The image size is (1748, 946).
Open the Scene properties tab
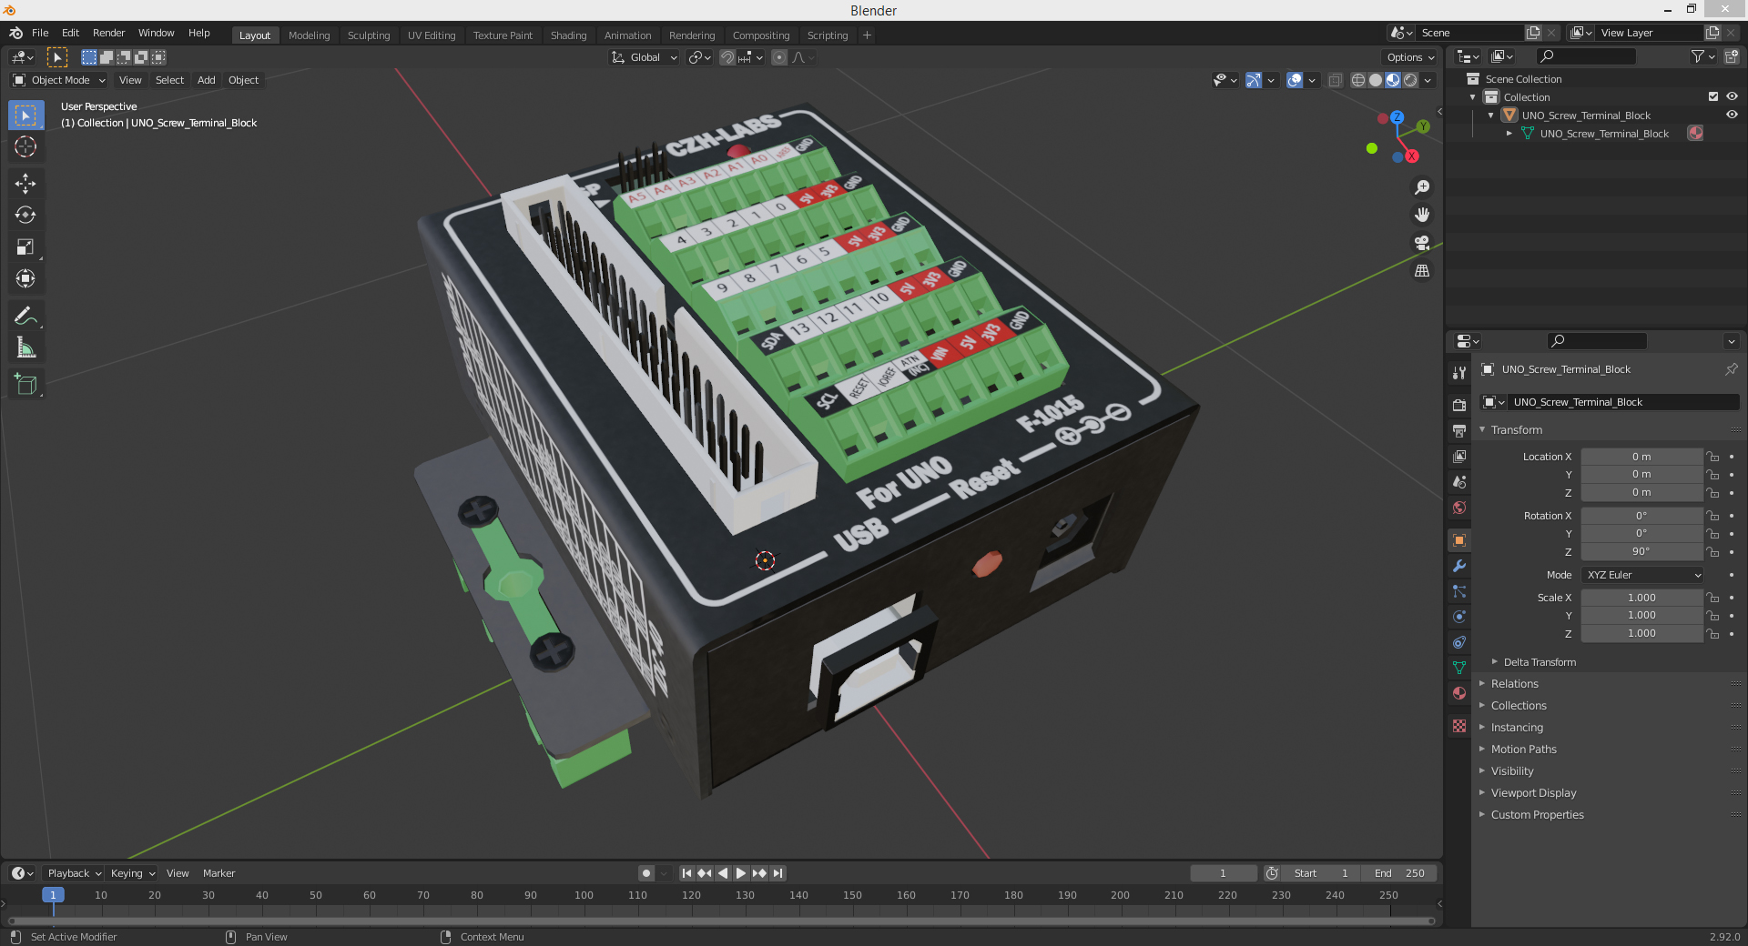pos(1459,481)
